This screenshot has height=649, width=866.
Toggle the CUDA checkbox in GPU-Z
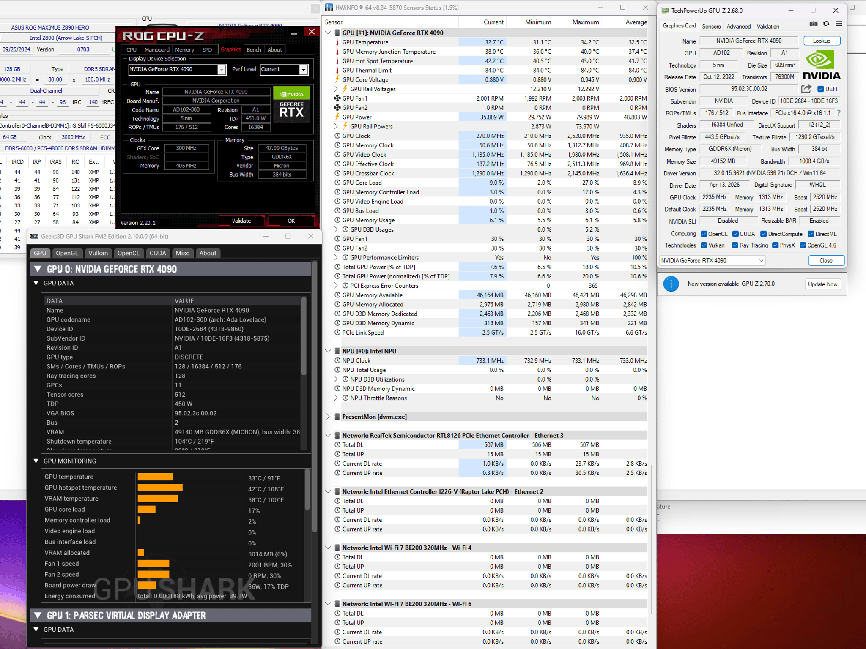click(735, 234)
